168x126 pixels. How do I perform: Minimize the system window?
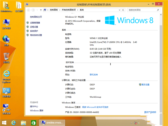(x=149, y=4)
